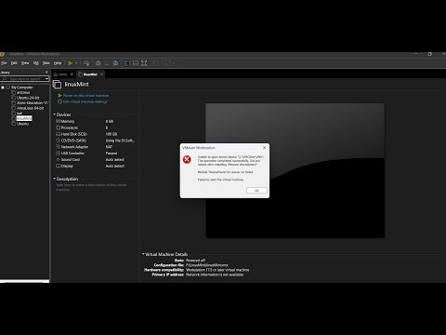Click the linuxMint VM header icon
This screenshot has height=335, width=446.
(57, 85)
